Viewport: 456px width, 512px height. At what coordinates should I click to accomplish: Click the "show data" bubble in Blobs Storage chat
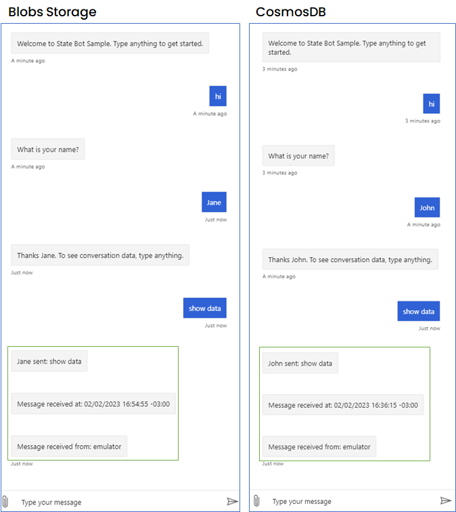tap(205, 308)
